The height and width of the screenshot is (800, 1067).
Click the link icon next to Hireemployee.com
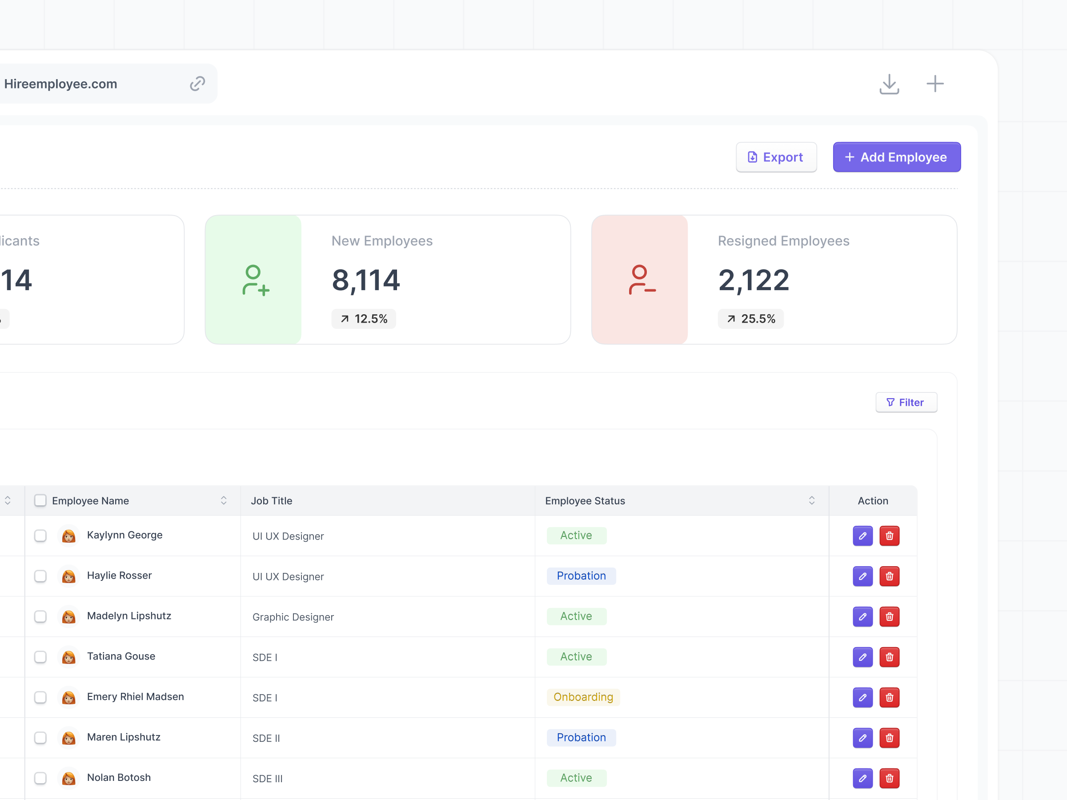197,84
